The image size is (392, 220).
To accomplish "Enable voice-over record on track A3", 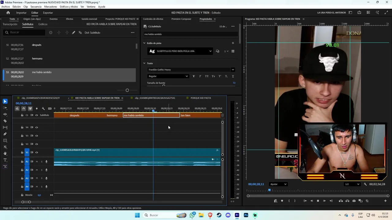I will [47, 178].
